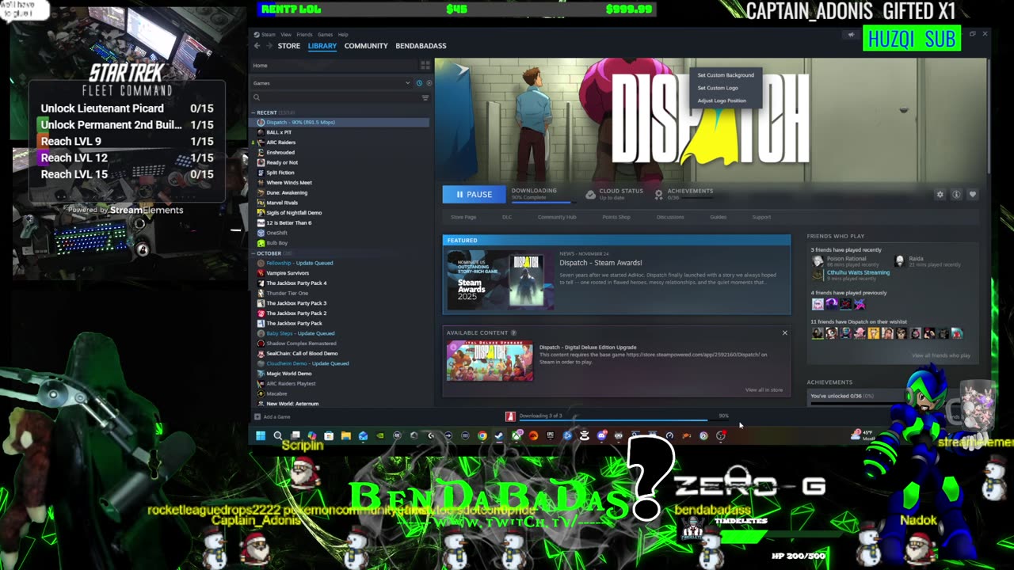Viewport: 1014px width, 570px height.
Task: Open Windows Start menu
Action: [260, 435]
